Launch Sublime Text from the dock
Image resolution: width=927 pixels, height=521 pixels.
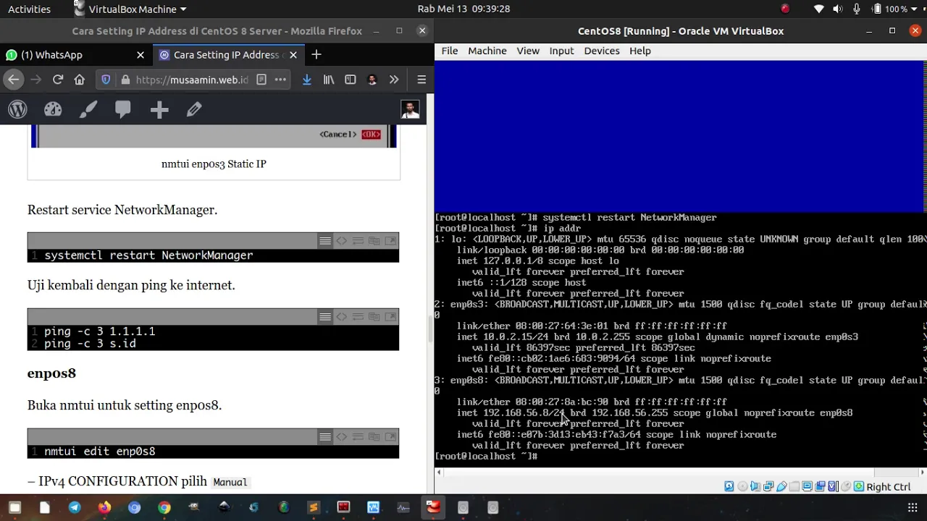coord(314,507)
